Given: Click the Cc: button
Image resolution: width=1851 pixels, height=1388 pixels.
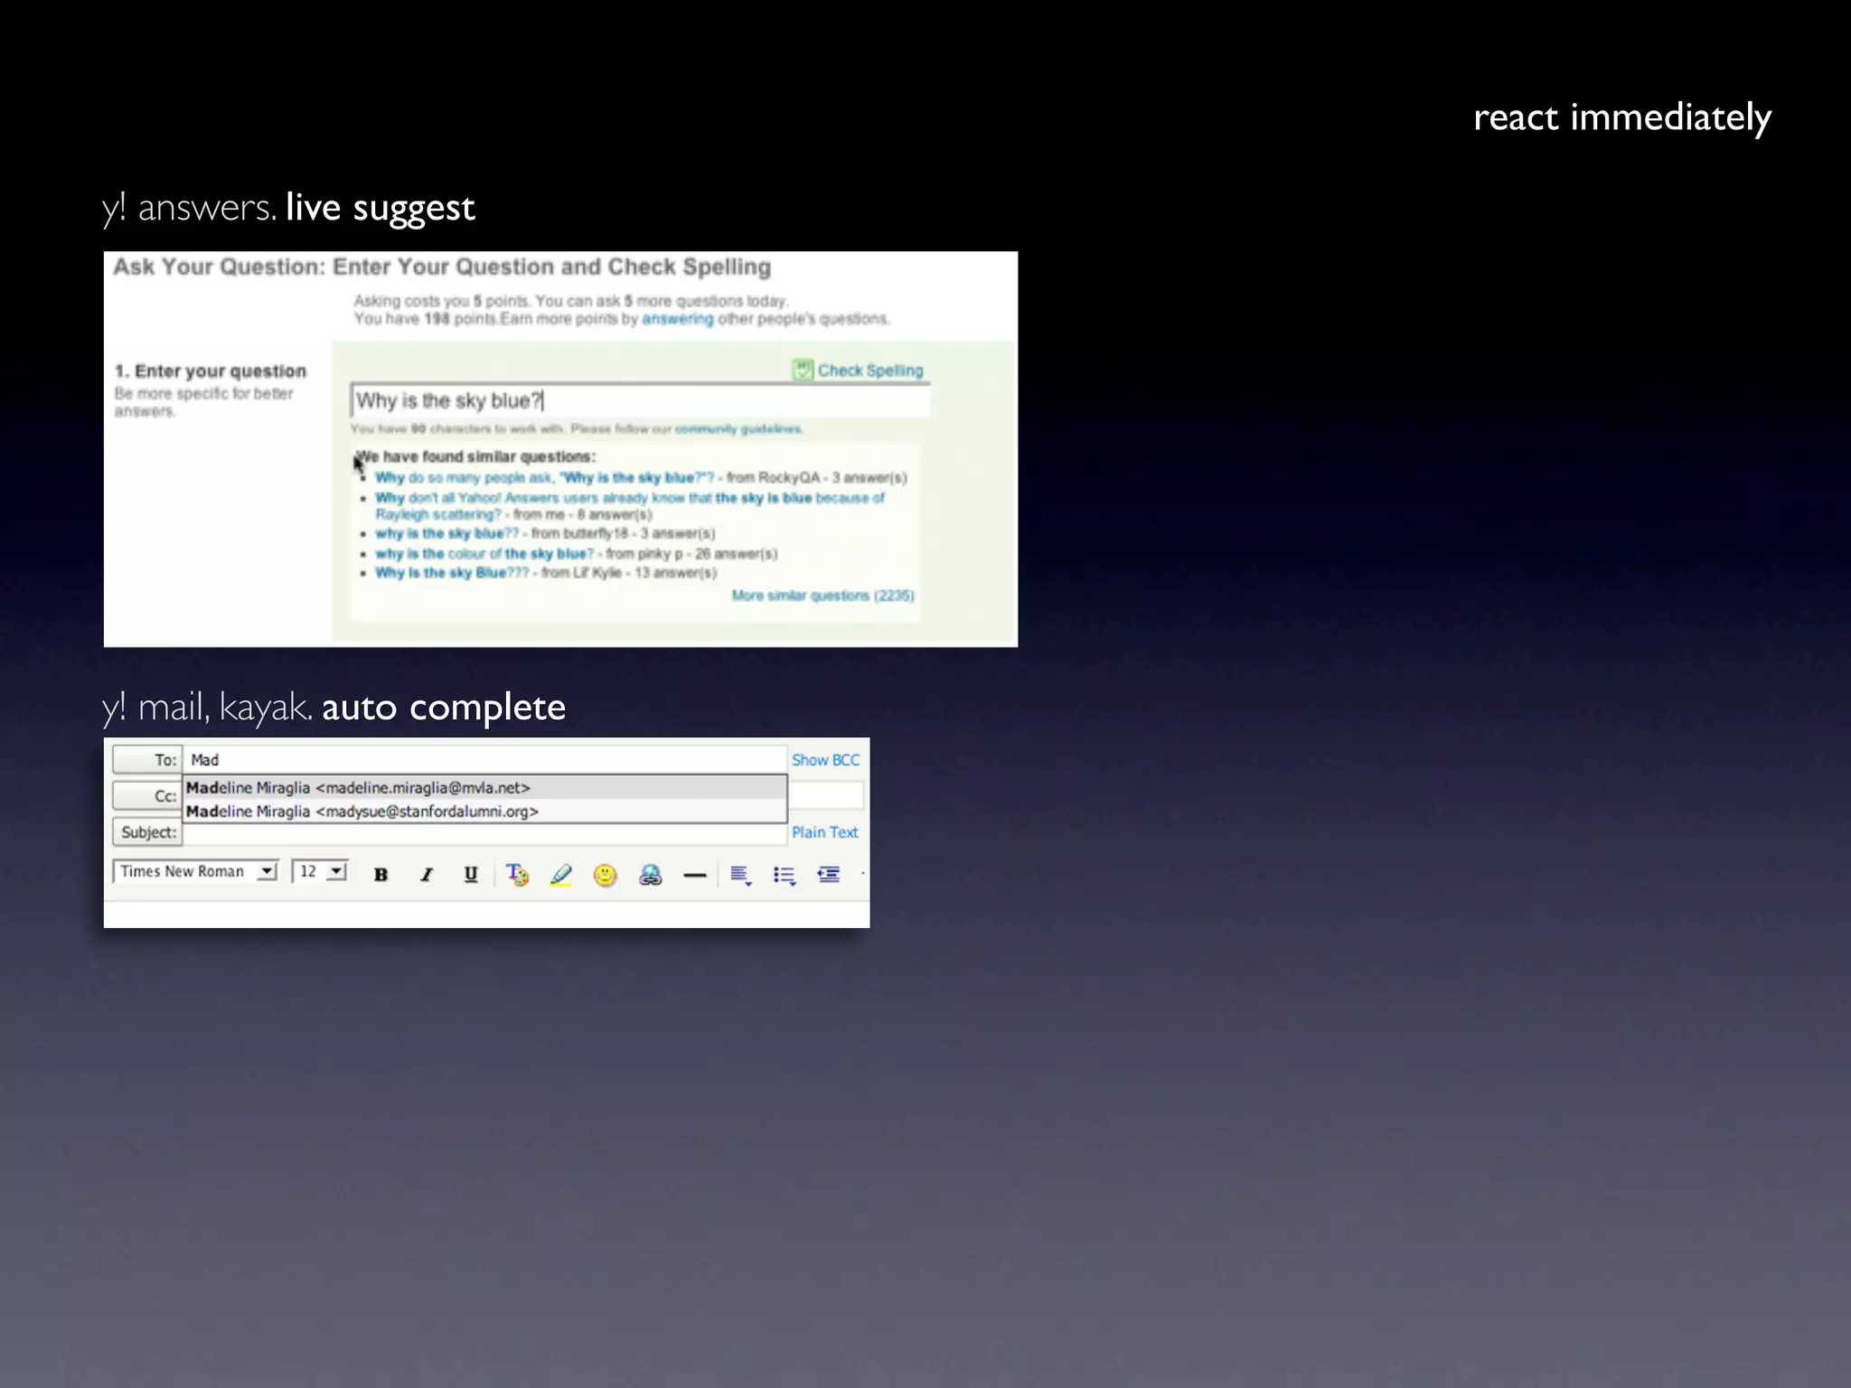Looking at the screenshot, I should 147,796.
